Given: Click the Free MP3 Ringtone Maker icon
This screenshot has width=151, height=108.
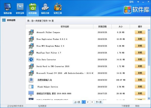Looking at the screenshot, I should pos(31,46).
